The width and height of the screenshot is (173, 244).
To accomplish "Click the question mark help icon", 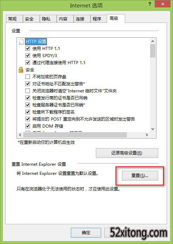I will [150, 4].
